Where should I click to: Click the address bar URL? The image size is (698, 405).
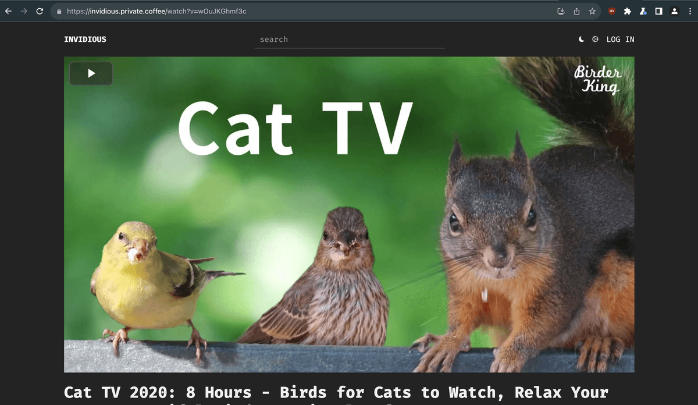156,11
